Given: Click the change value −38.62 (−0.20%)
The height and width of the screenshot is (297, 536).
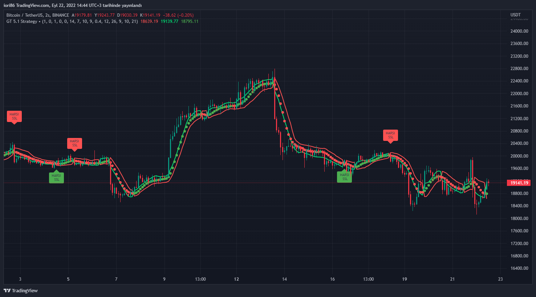Looking at the screenshot, I should pos(178,15).
